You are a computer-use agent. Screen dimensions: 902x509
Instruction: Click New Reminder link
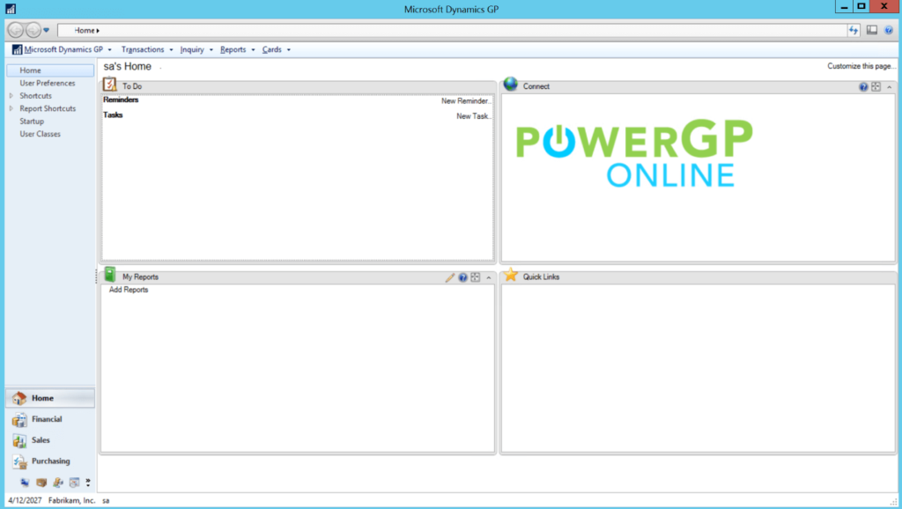[466, 100]
